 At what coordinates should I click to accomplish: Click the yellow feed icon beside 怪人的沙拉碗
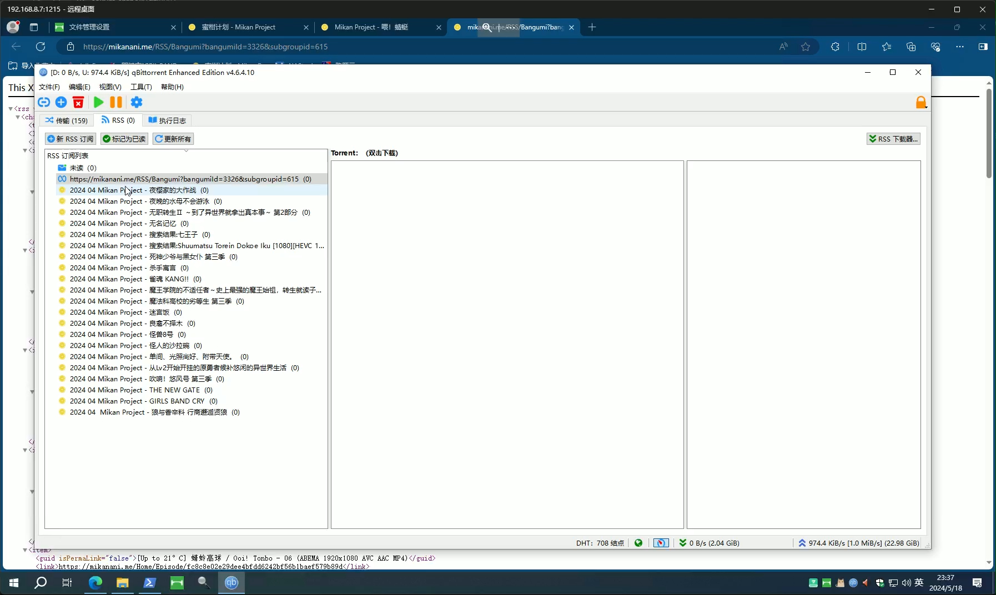point(62,345)
